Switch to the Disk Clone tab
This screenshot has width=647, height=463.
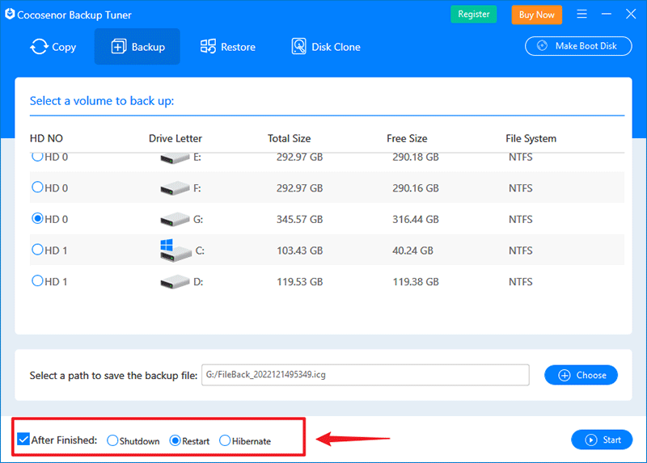(326, 47)
